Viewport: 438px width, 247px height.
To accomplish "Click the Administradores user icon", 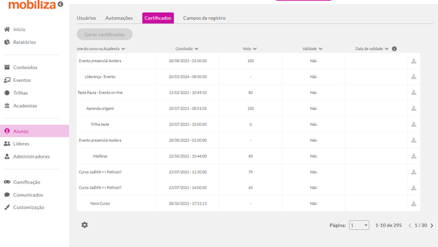I will [7, 156].
